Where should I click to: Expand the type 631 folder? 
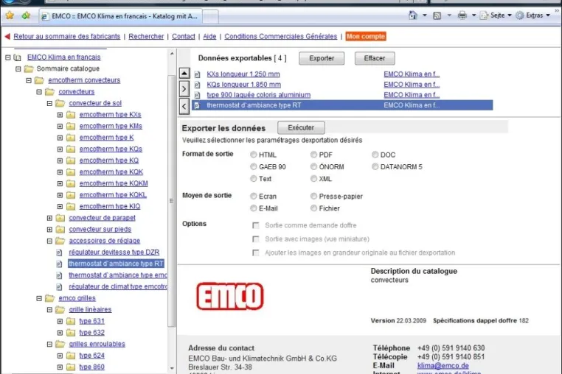click(x=60, y=322)
